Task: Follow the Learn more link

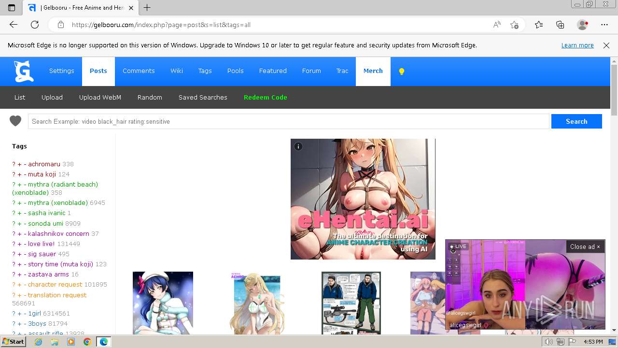Action: tap(577, 45)
